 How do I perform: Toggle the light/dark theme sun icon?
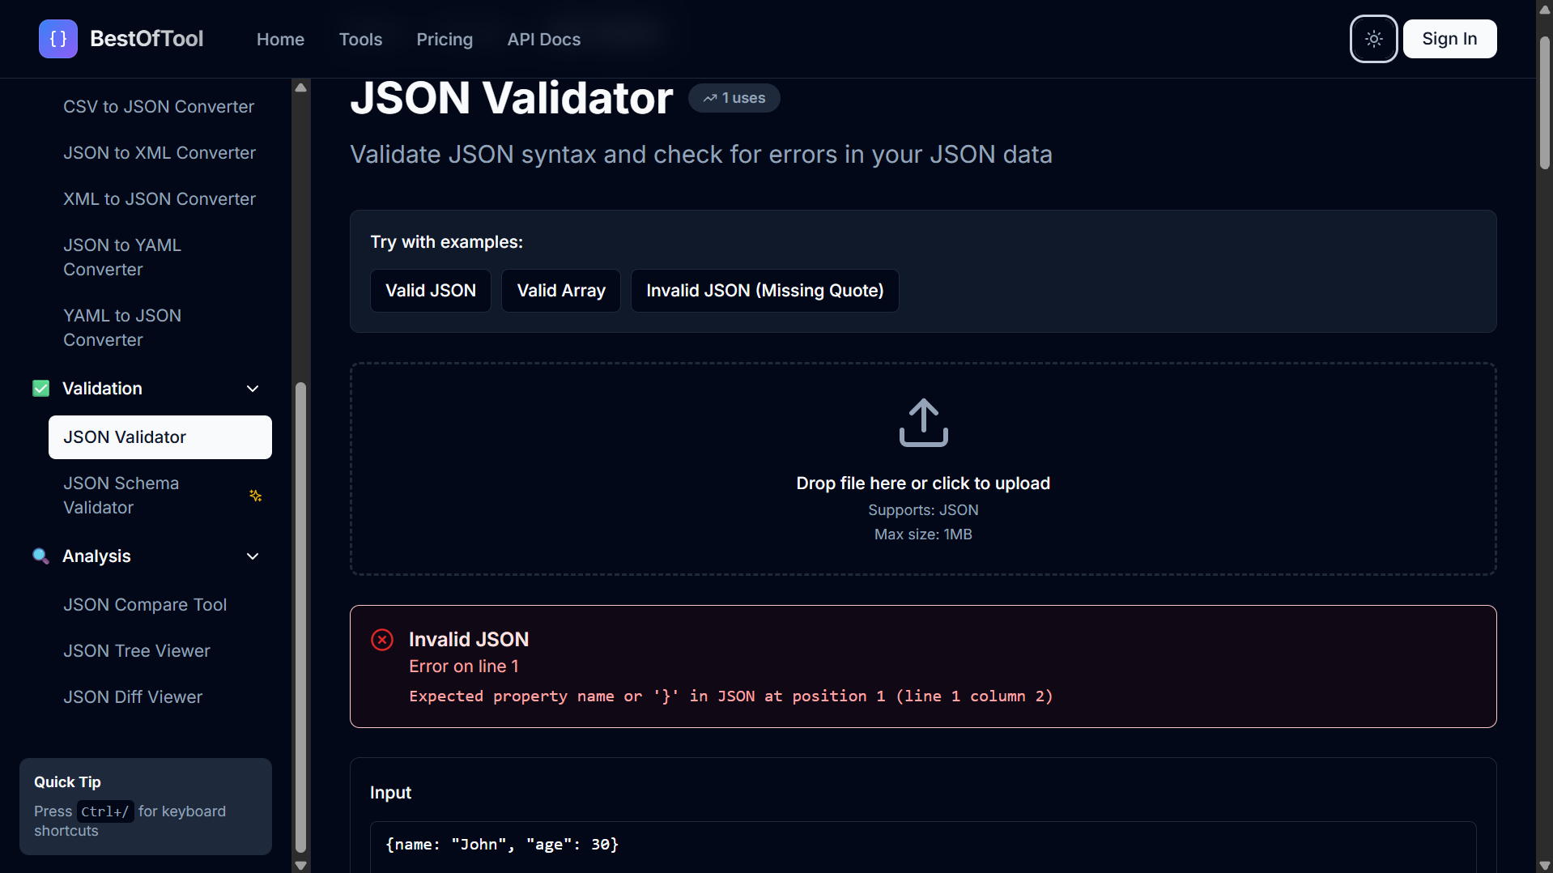(1373, 39)
